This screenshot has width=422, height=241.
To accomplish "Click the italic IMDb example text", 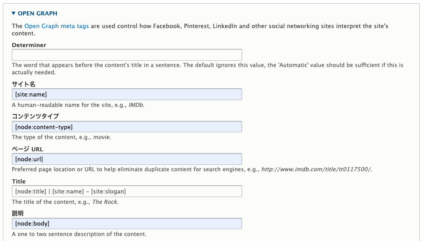I will tap(136, 105).
